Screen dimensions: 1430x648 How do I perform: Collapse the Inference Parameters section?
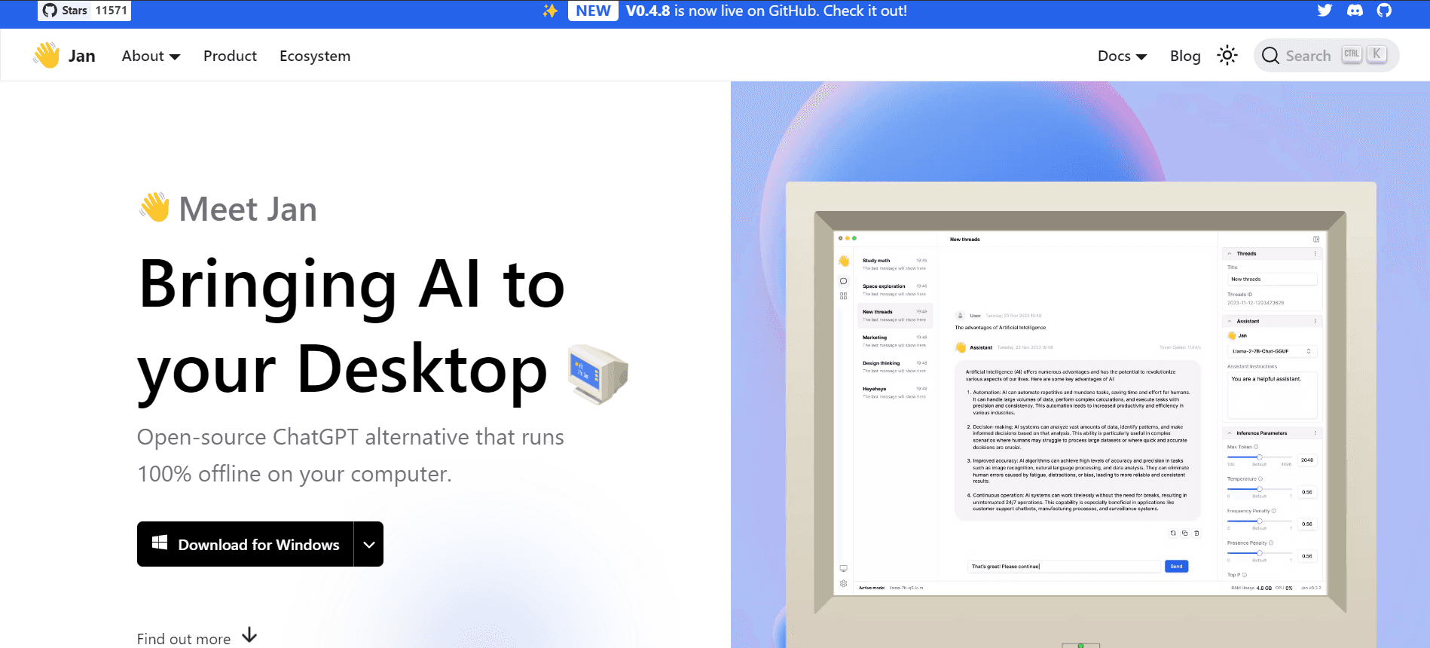pyautogui.click(x=1230, y=433)
